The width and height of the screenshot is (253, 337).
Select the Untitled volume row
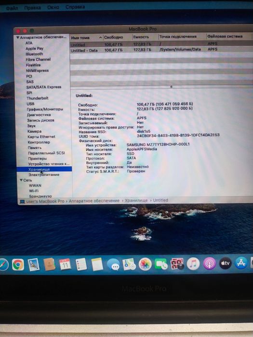161,44
